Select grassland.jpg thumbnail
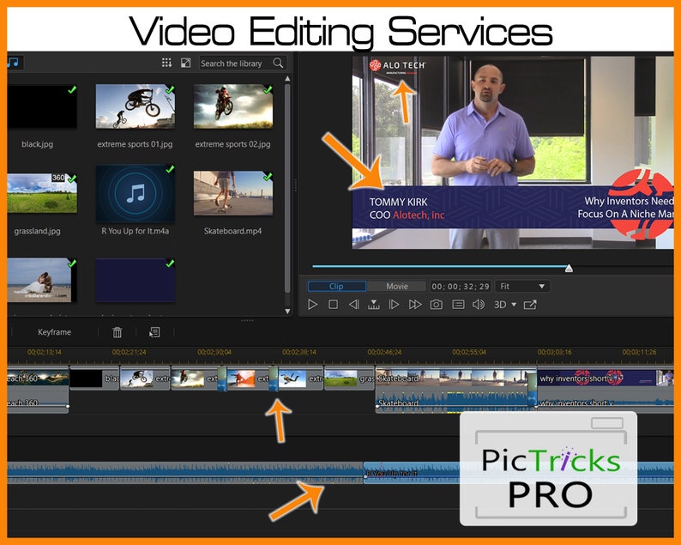 tap(42, 193)
